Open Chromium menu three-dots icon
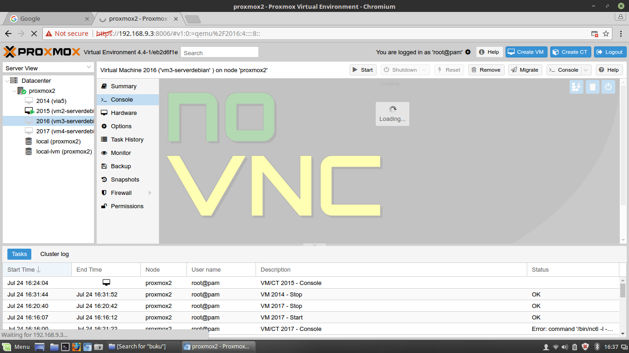This screenshot has height=353, width=629. coord(620,34)
